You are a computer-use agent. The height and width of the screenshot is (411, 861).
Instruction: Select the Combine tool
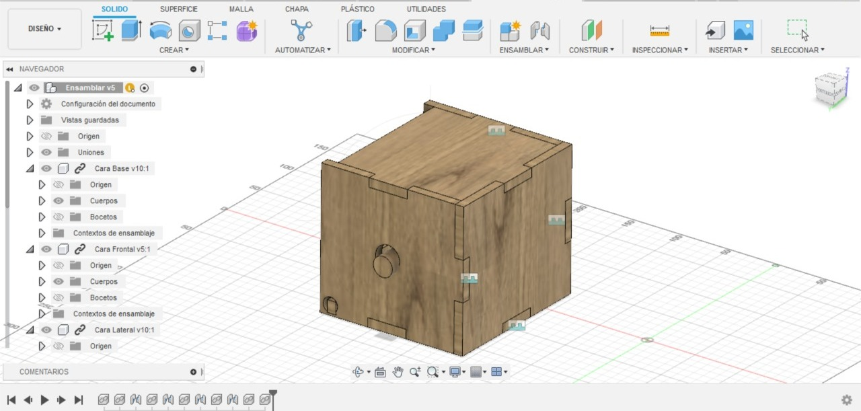(443, 30)
